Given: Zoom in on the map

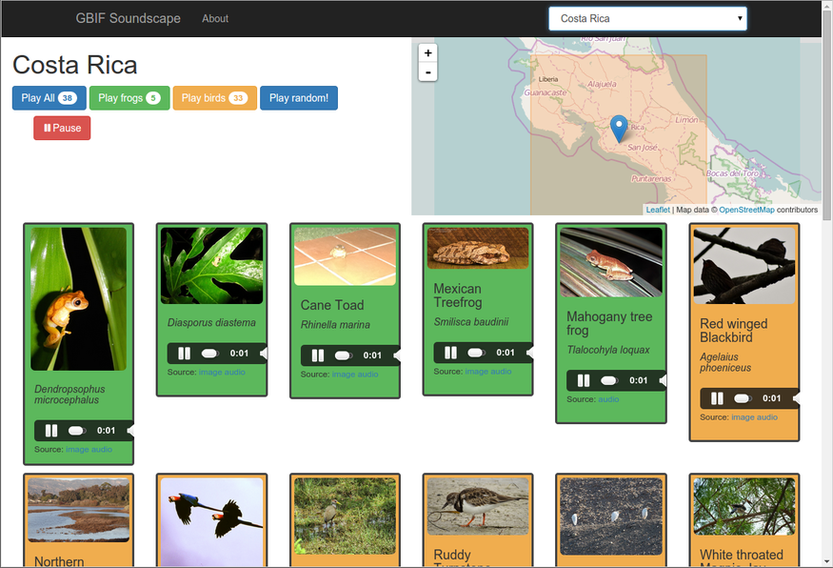Looking at the screenshot, I should click(x=427, y=53).
